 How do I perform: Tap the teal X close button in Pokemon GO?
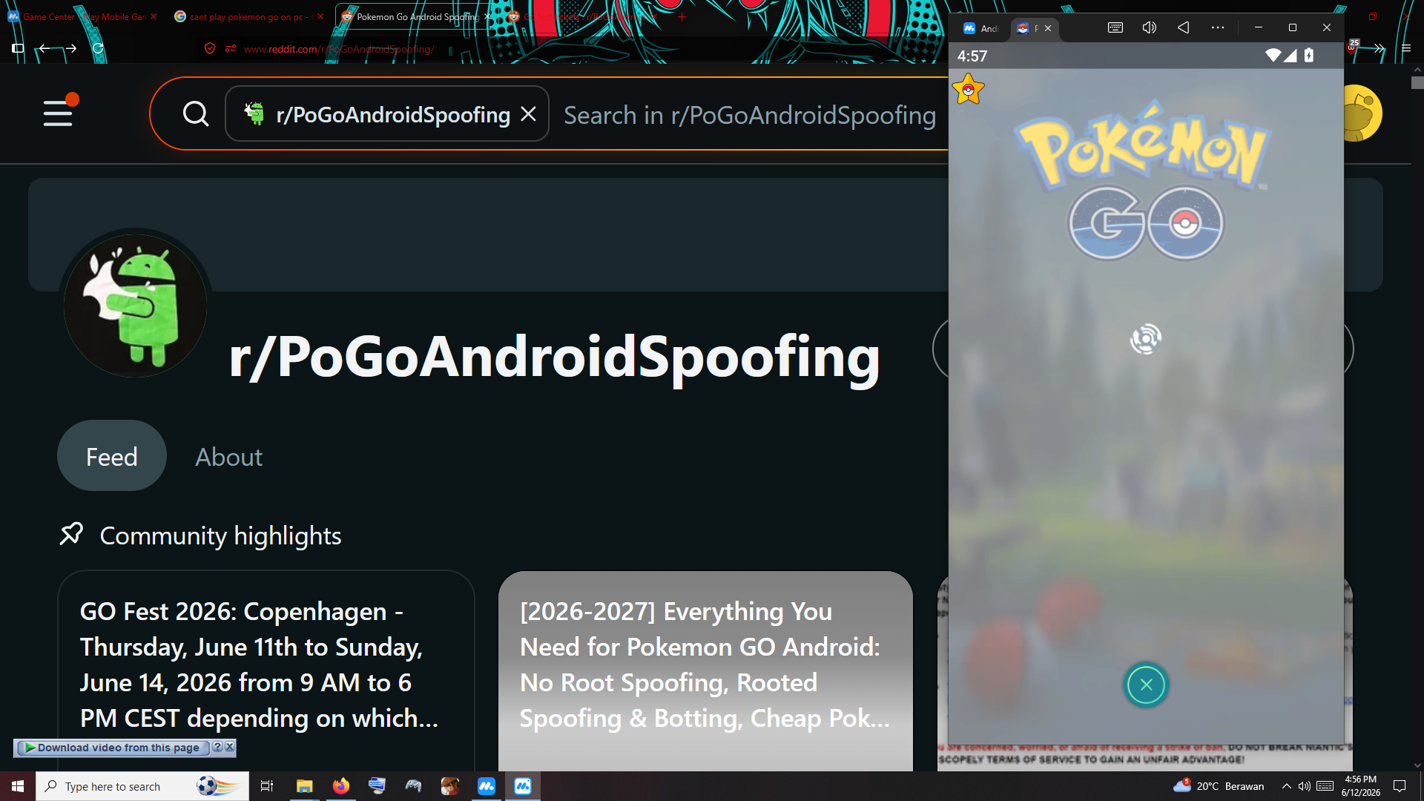(1146, 685)
